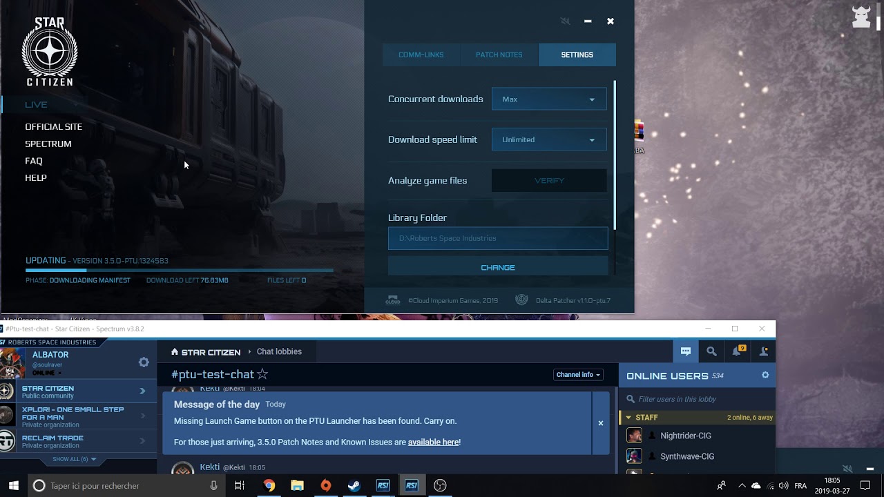This screenshot has height=497, width=884.
Task: Open the PATCH NOTES tab
Action: coord(499,55)
